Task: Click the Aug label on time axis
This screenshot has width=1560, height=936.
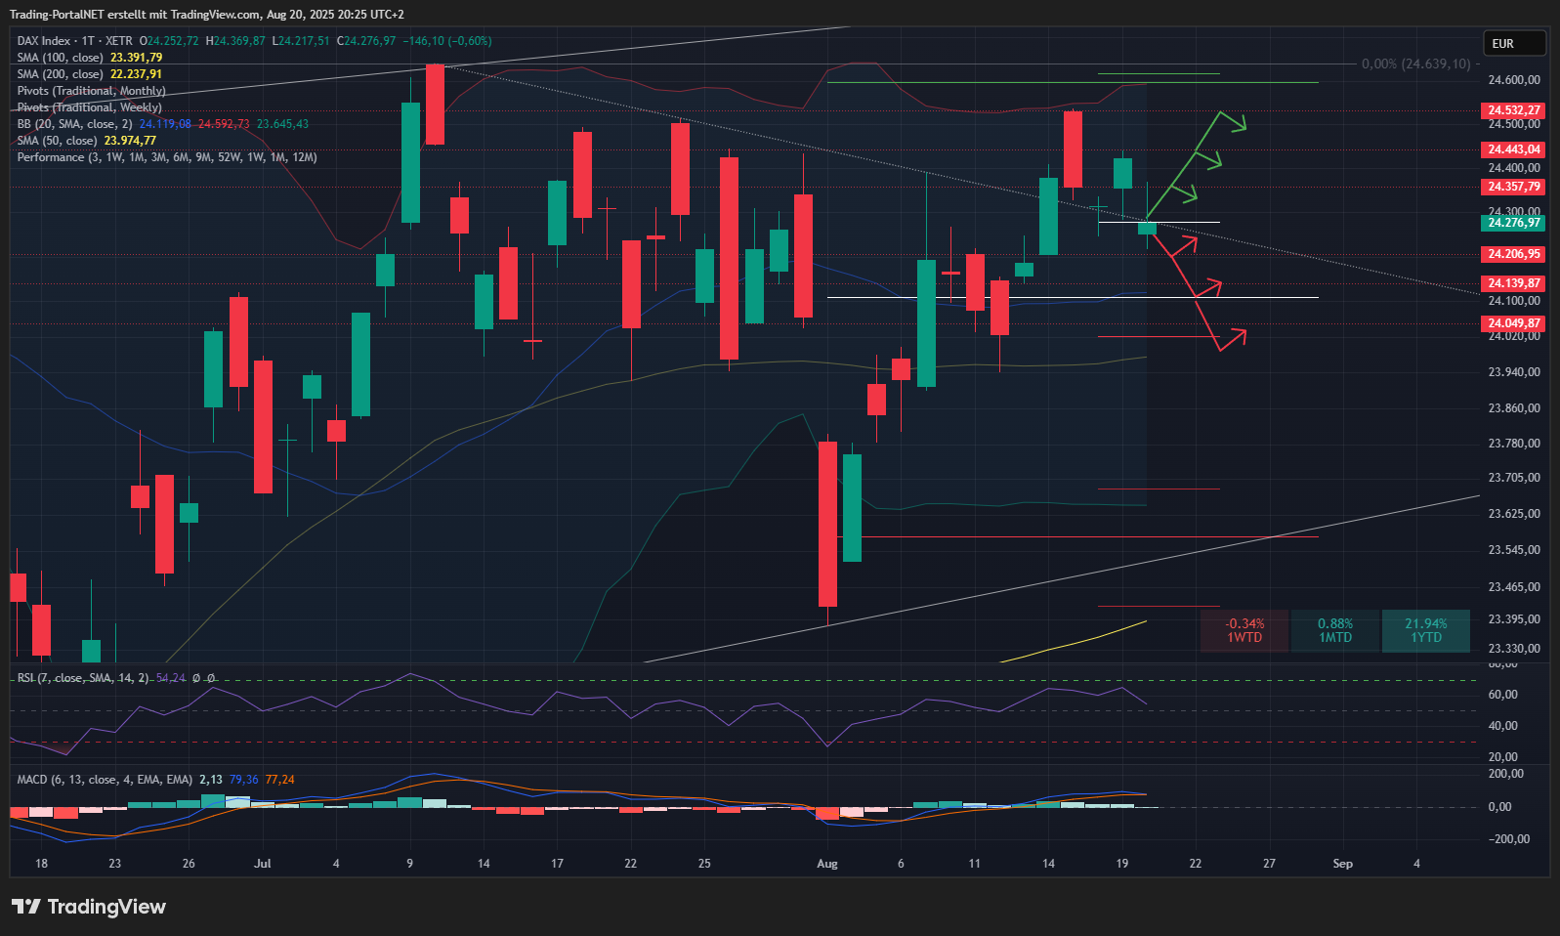Action: pyautogui.click(x=827, y=864)
